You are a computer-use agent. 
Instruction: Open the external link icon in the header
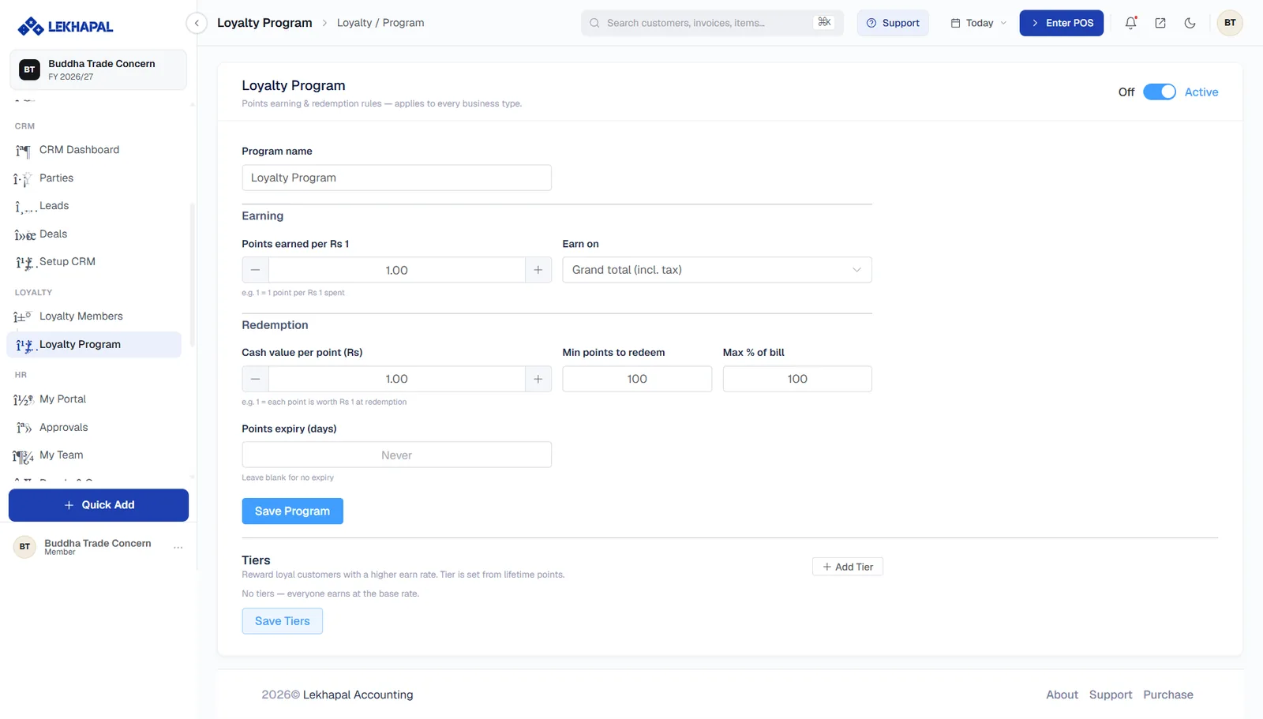point(1160,23)
